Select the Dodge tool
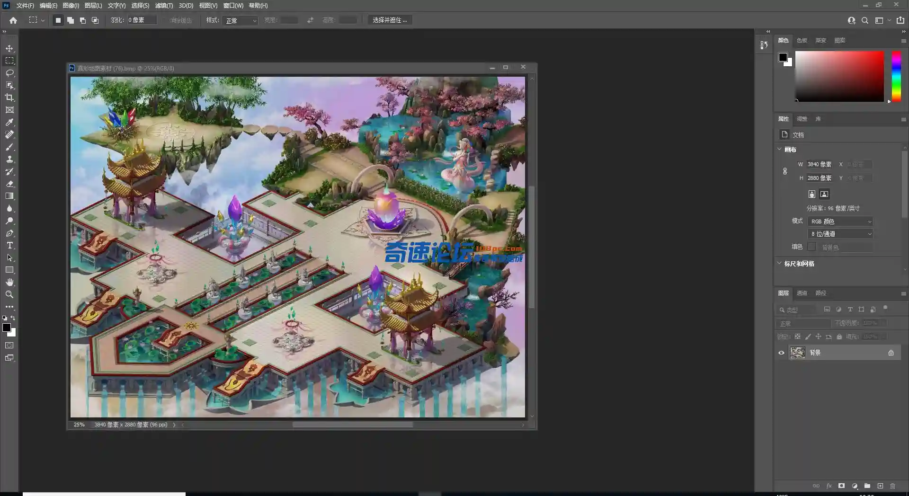 9,221
